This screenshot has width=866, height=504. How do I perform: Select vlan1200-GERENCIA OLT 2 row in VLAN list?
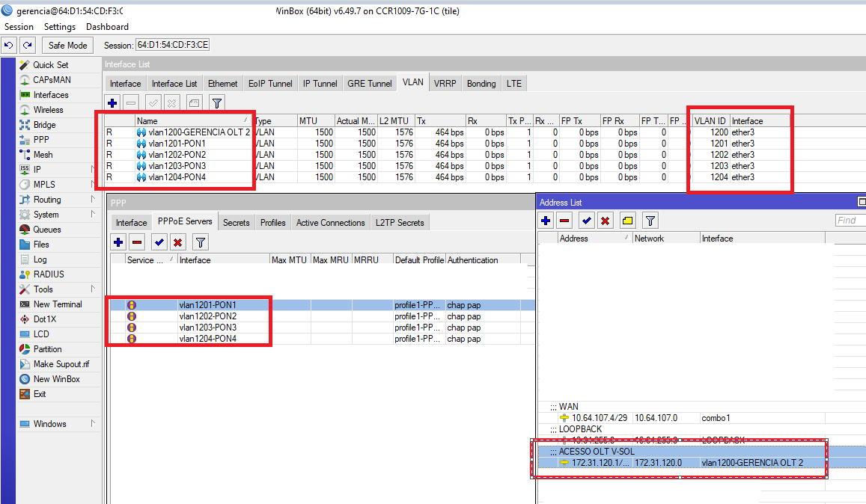[448, 132]
